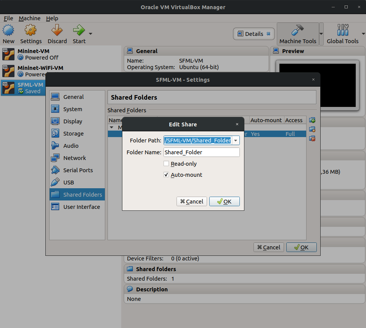Expand the Folder Path dropdown arrow
Screen dimensions: 366x328
point(236,141)
